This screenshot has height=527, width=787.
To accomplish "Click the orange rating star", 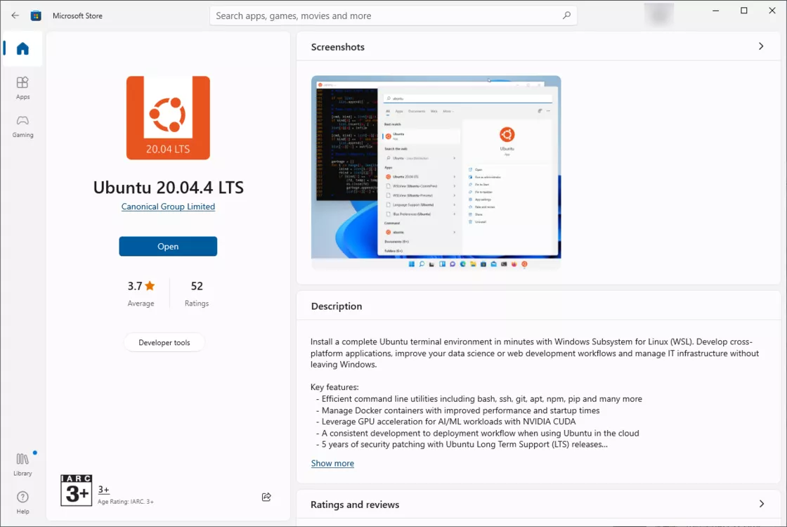I will point(150,285).
